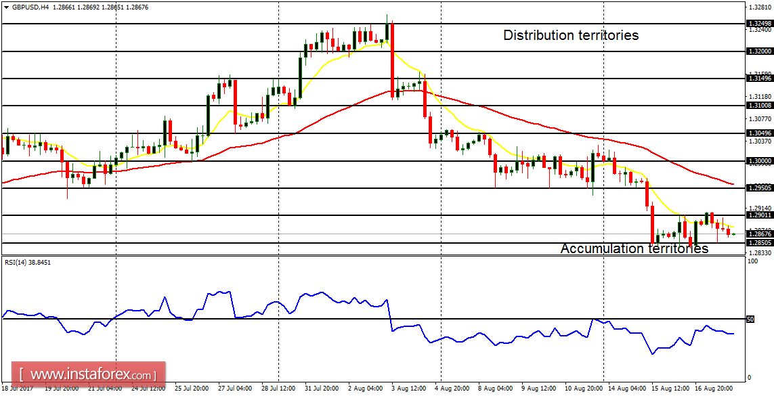Click the blue RSI indicator line
Viewport: 774px width, 396px height.
pyautogui.click(x=305, y=296)
